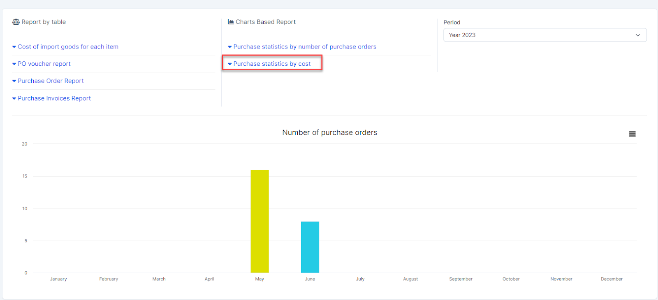Click the balance scale icon beside Report by table

[16, 22]
